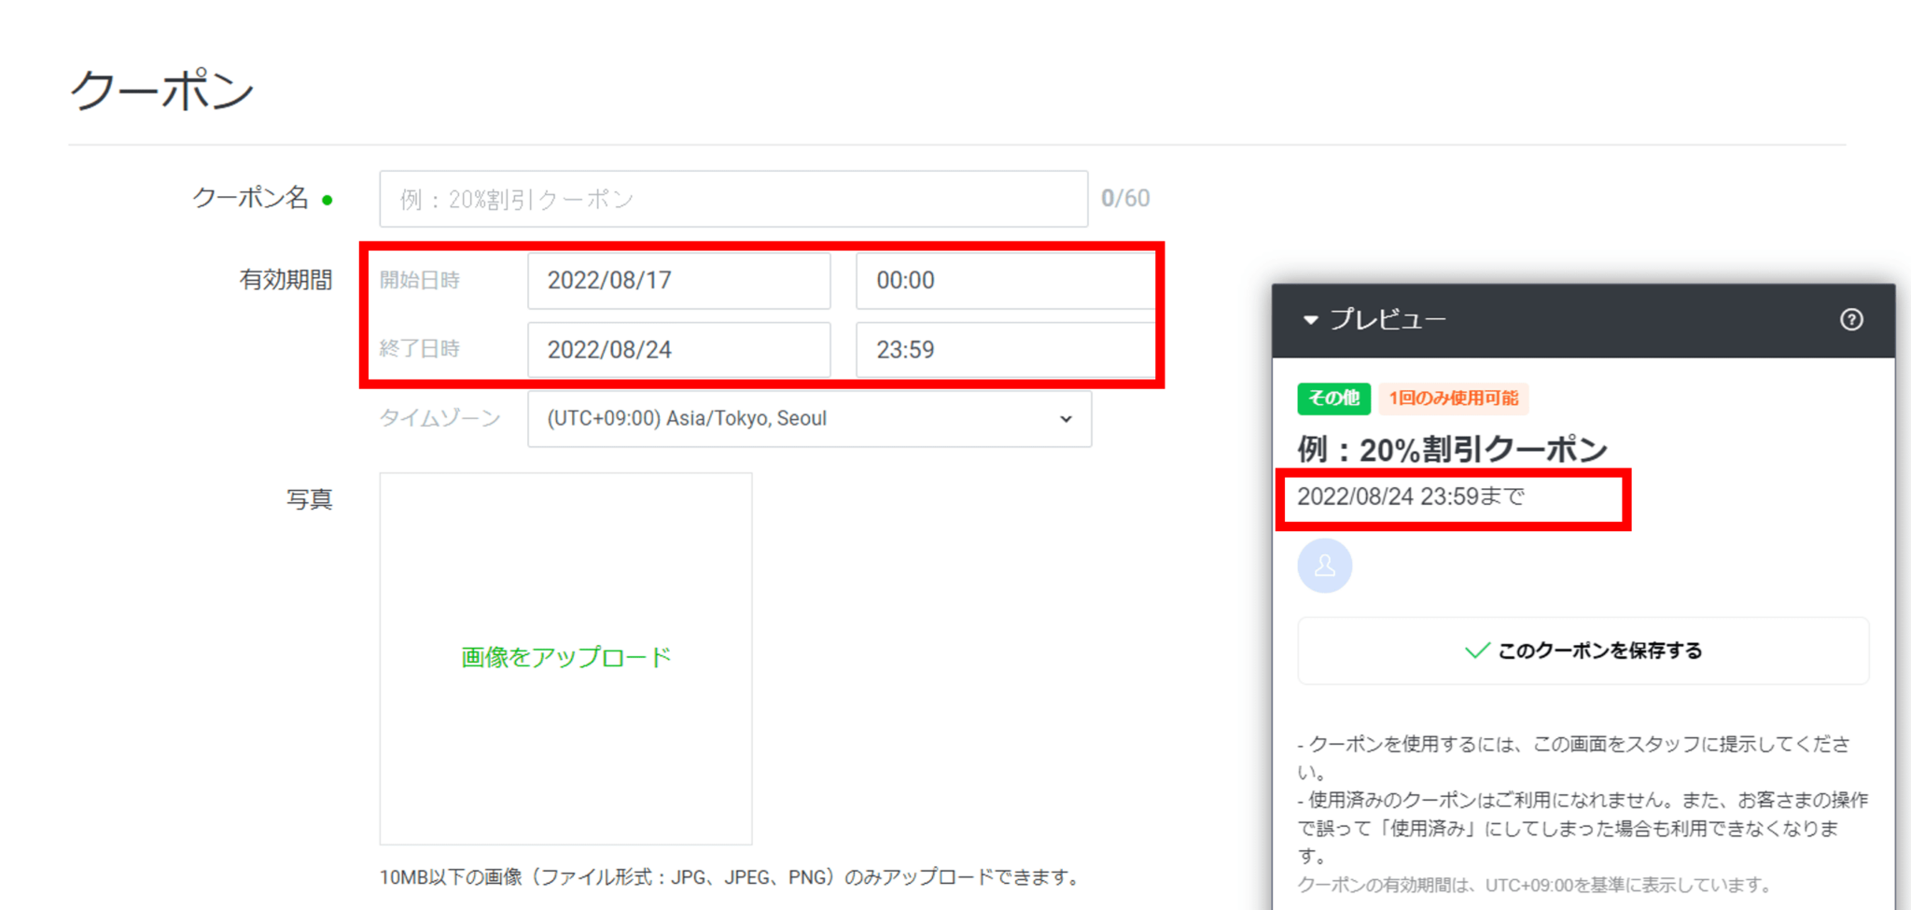This screenshot has height=910, width=1911.
Task: Open the timezone dropdown
Action: tap(808, 418)
